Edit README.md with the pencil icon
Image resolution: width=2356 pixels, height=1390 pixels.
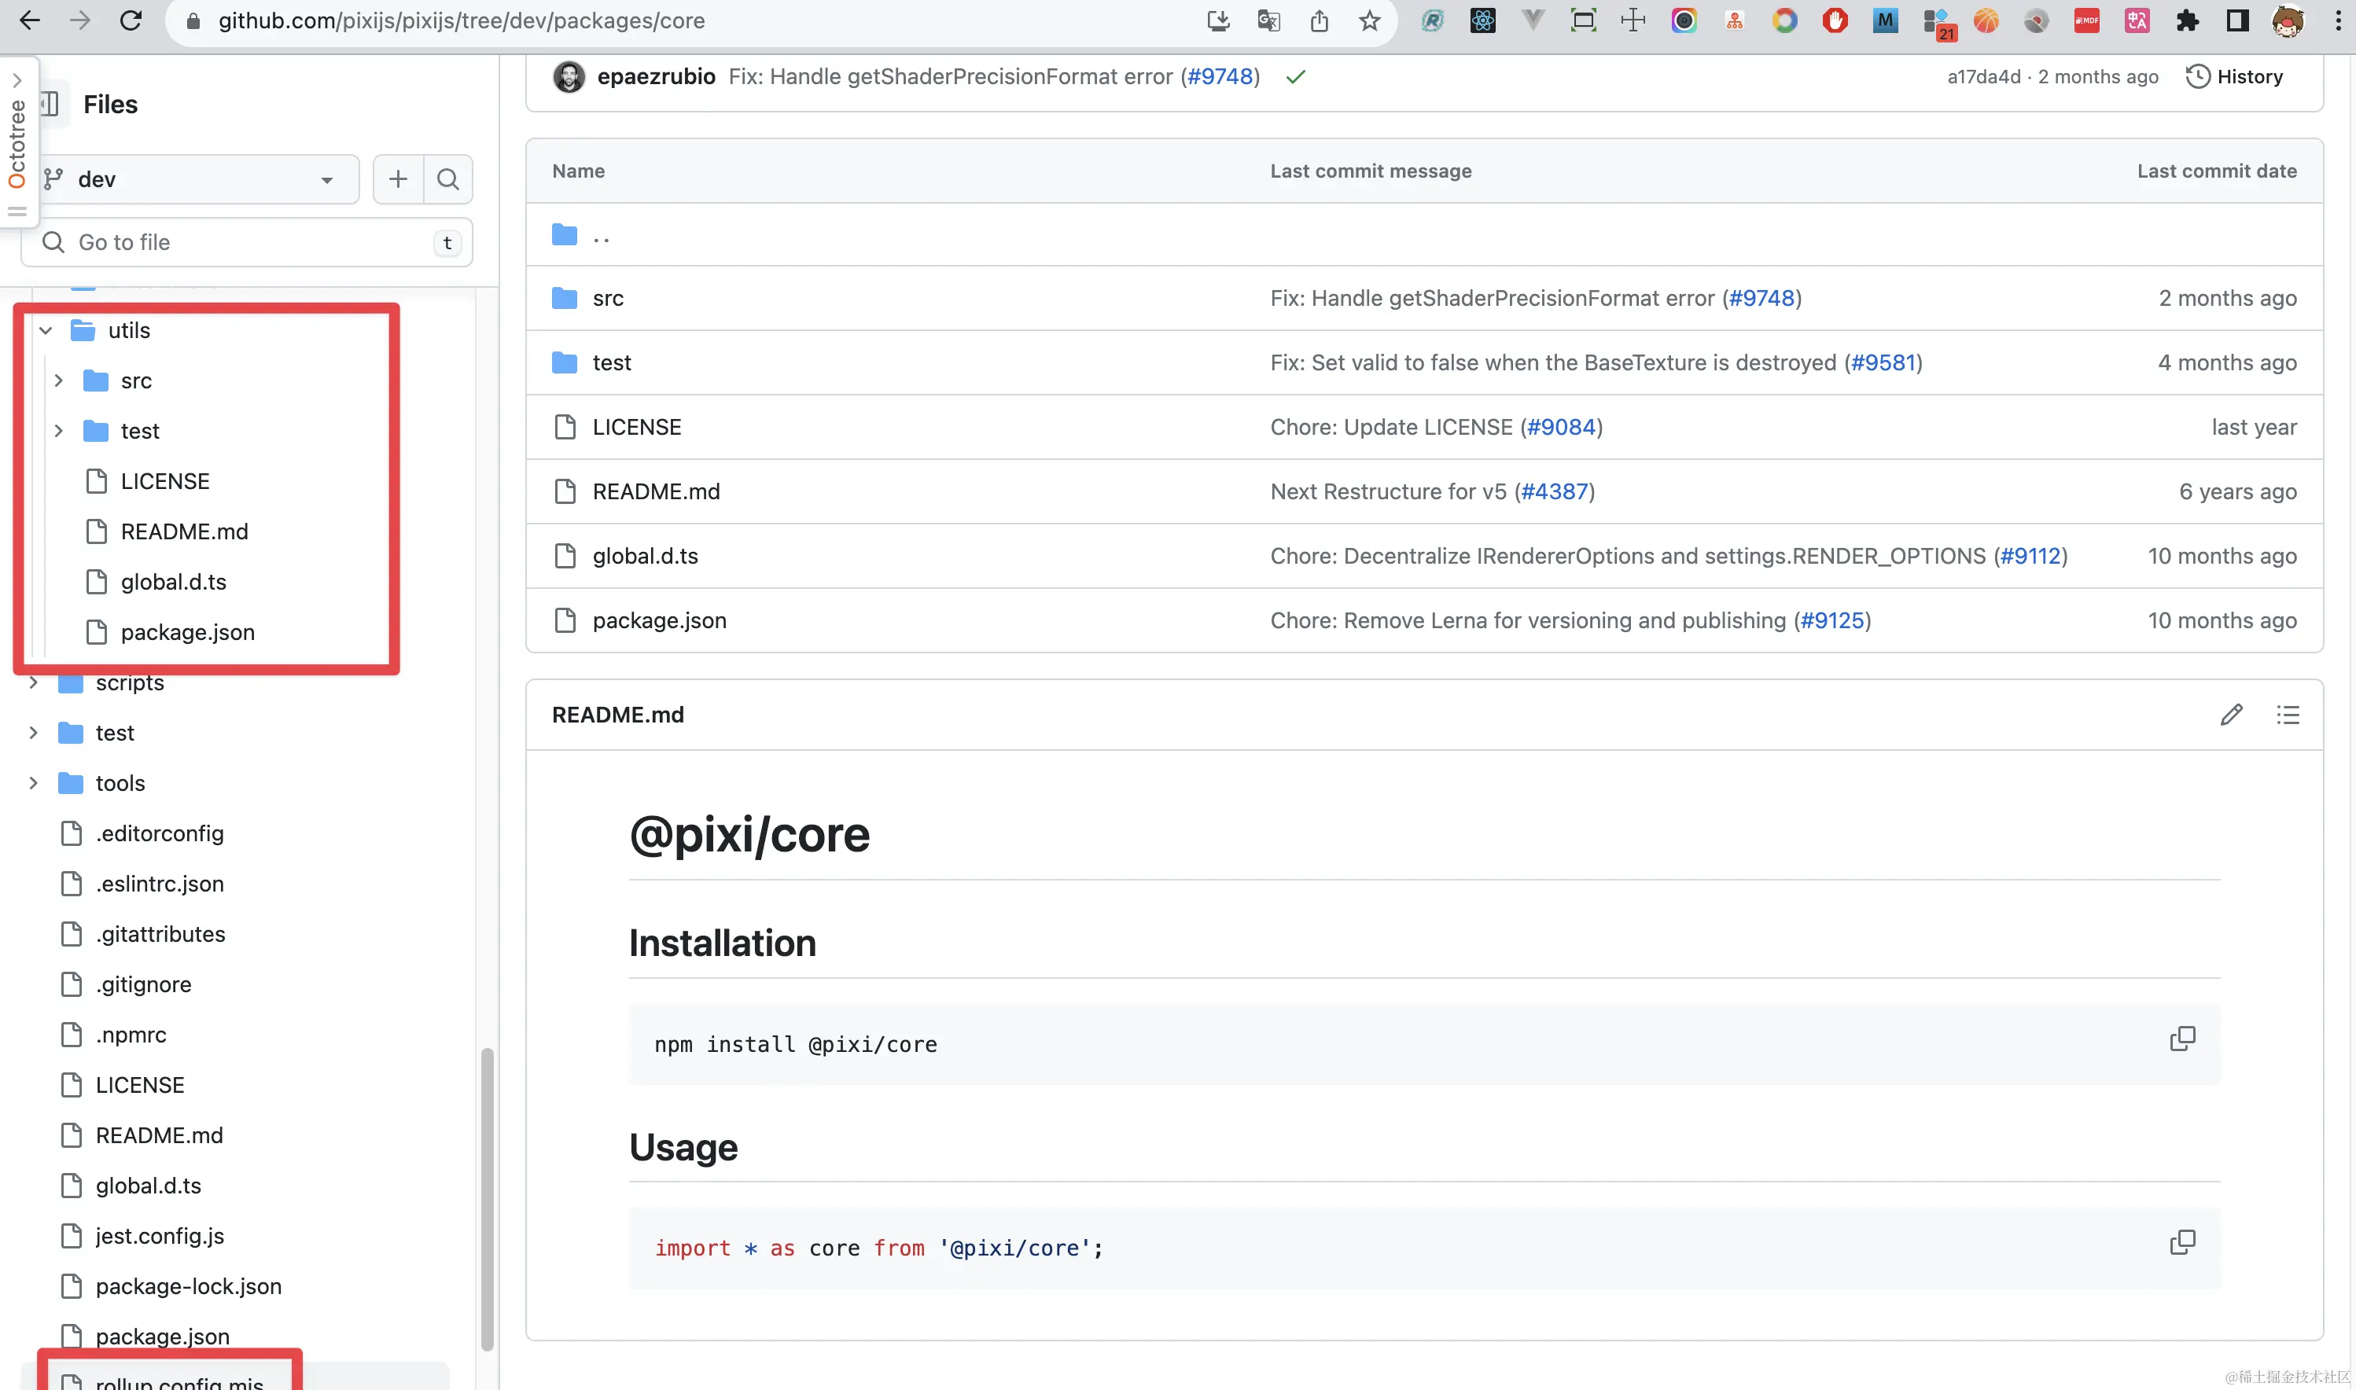[2232, 715]
